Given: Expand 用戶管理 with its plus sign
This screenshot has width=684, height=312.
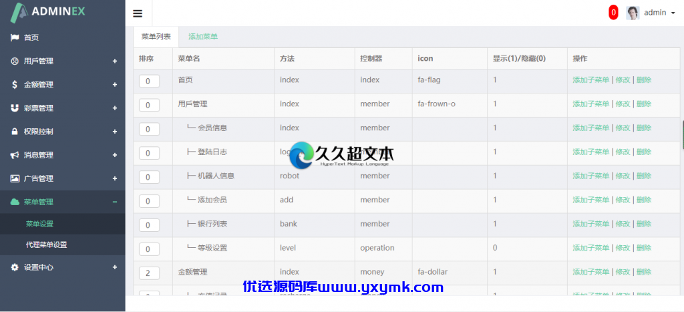Looking at the screenshot, I should coord(115,61).
